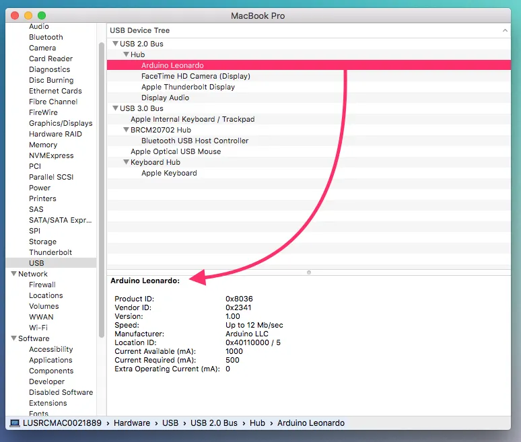Select Printers in sidebar
Viewport: 521px width, 442px height.
42,198
